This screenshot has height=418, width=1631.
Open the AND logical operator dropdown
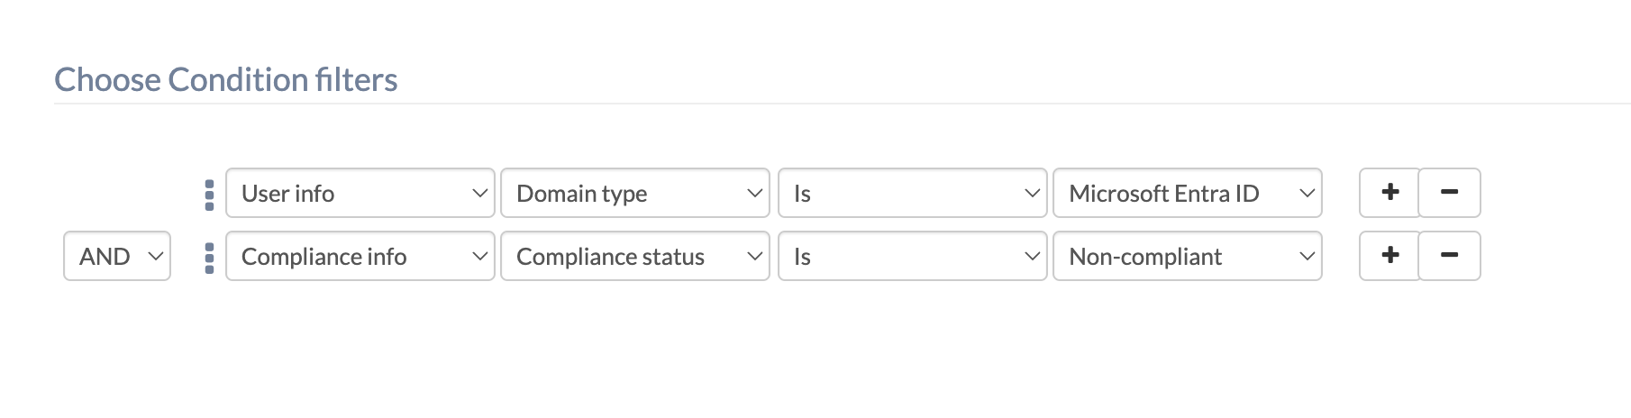(x=117, y=256)
